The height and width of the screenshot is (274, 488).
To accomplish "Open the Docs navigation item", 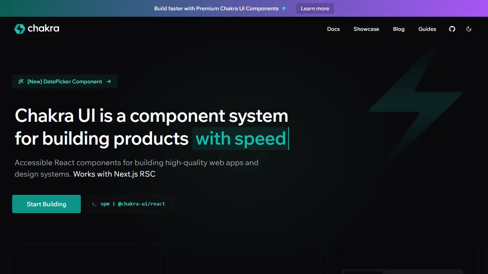I will (x=333, y=29).
